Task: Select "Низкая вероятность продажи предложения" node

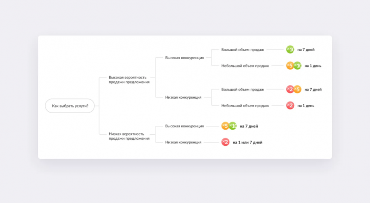Action: 129,136
